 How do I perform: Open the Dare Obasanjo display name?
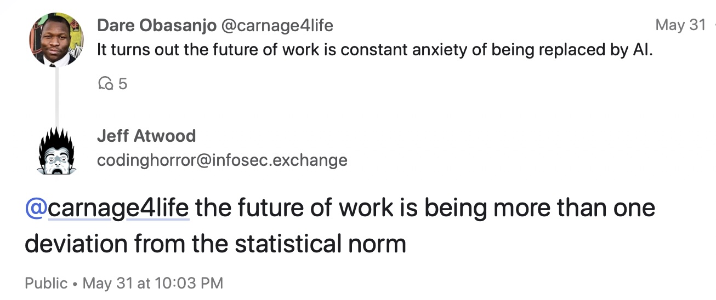point(157,25)
